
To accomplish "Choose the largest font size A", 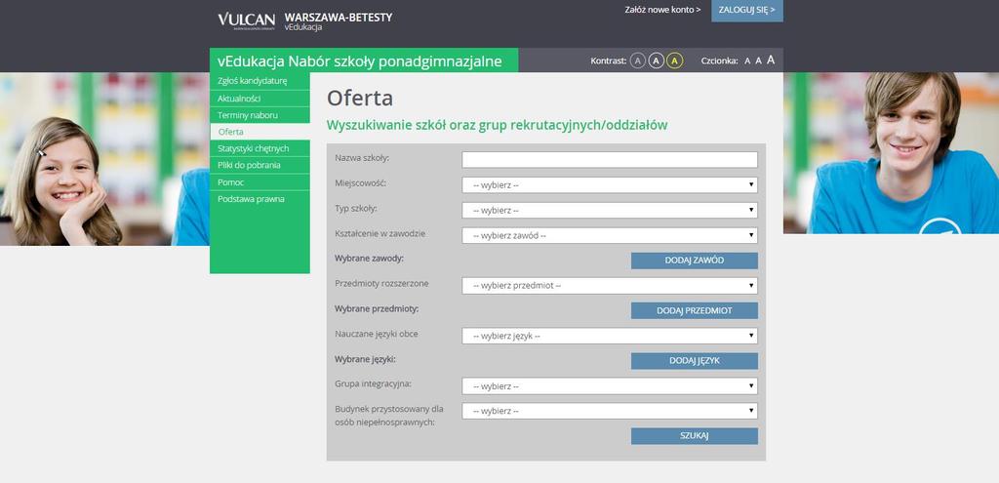I will [771, 60].
